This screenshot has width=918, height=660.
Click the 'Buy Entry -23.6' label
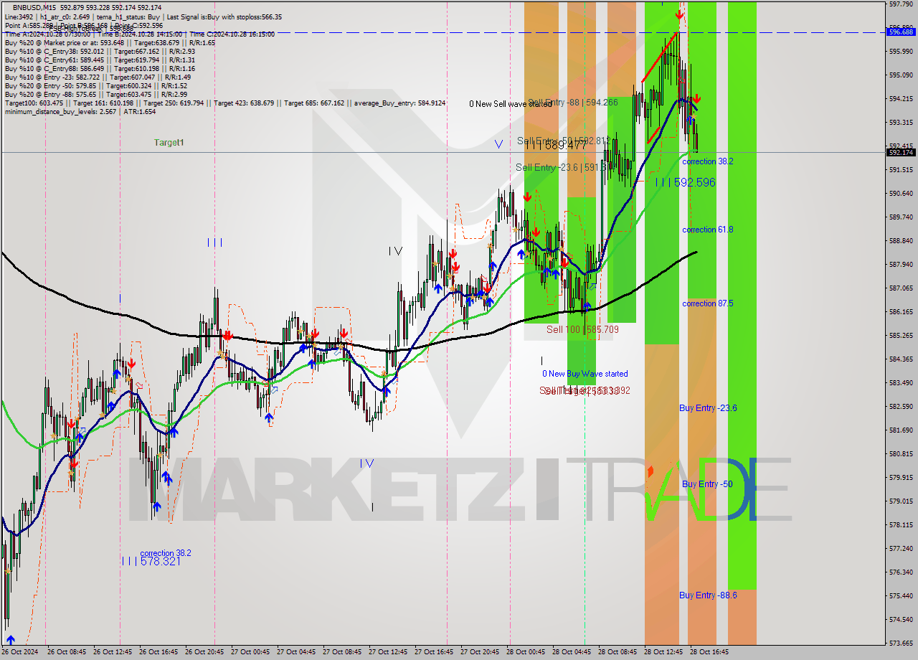tap(708, 408)
